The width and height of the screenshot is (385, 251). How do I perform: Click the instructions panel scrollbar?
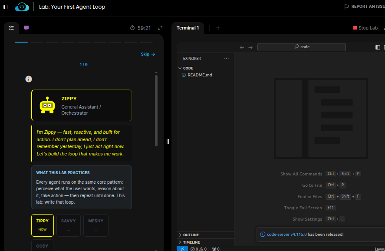(156, 111)
